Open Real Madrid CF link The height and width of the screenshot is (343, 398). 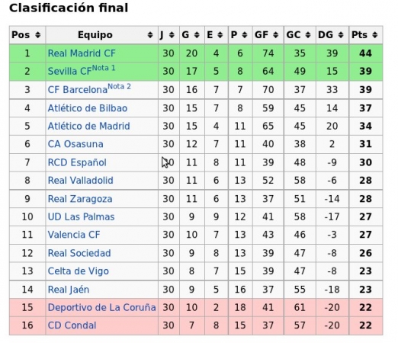click(82, 53)
